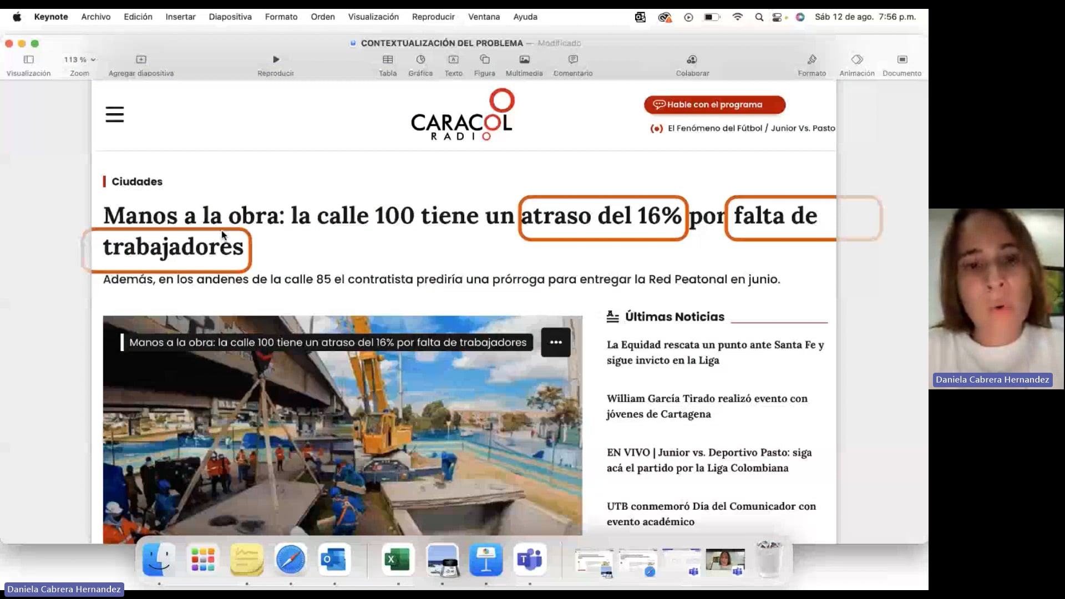Click the hamburger menu on Caracol page
The height and width of the screenshot is (599, 1065).
(115, 114)
